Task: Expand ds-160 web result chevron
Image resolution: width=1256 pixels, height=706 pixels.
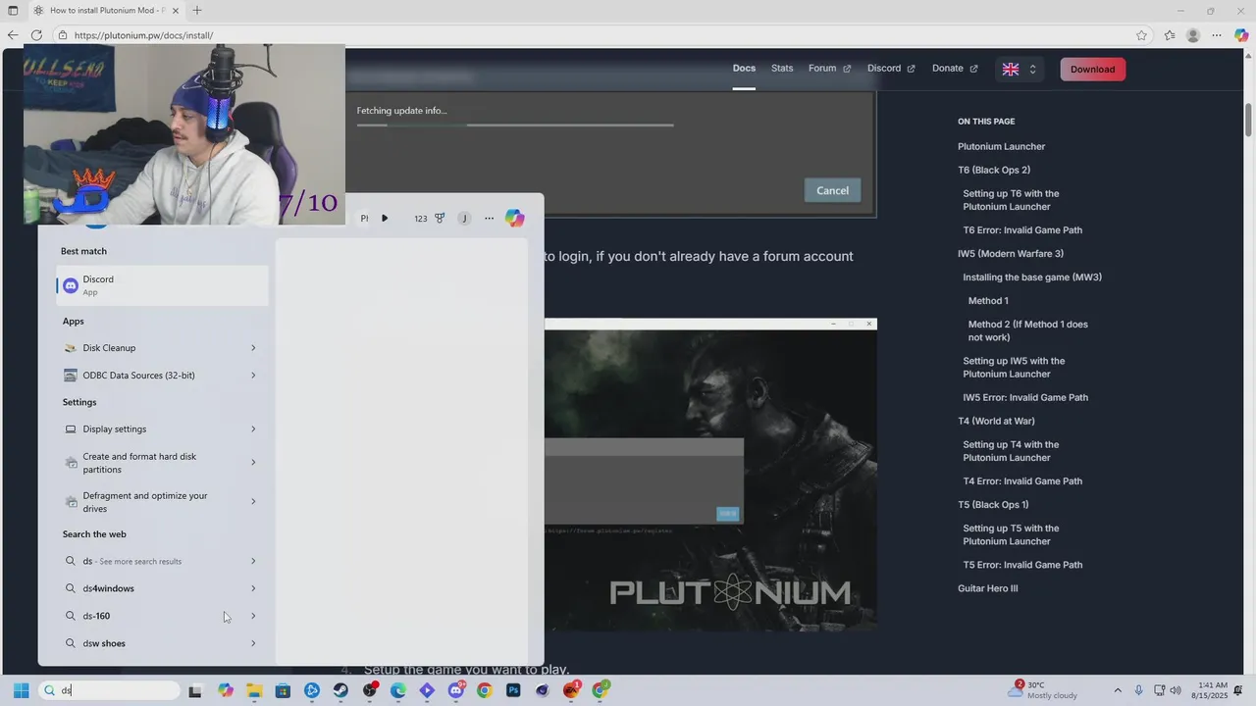Action: click(x=253, y=616)
